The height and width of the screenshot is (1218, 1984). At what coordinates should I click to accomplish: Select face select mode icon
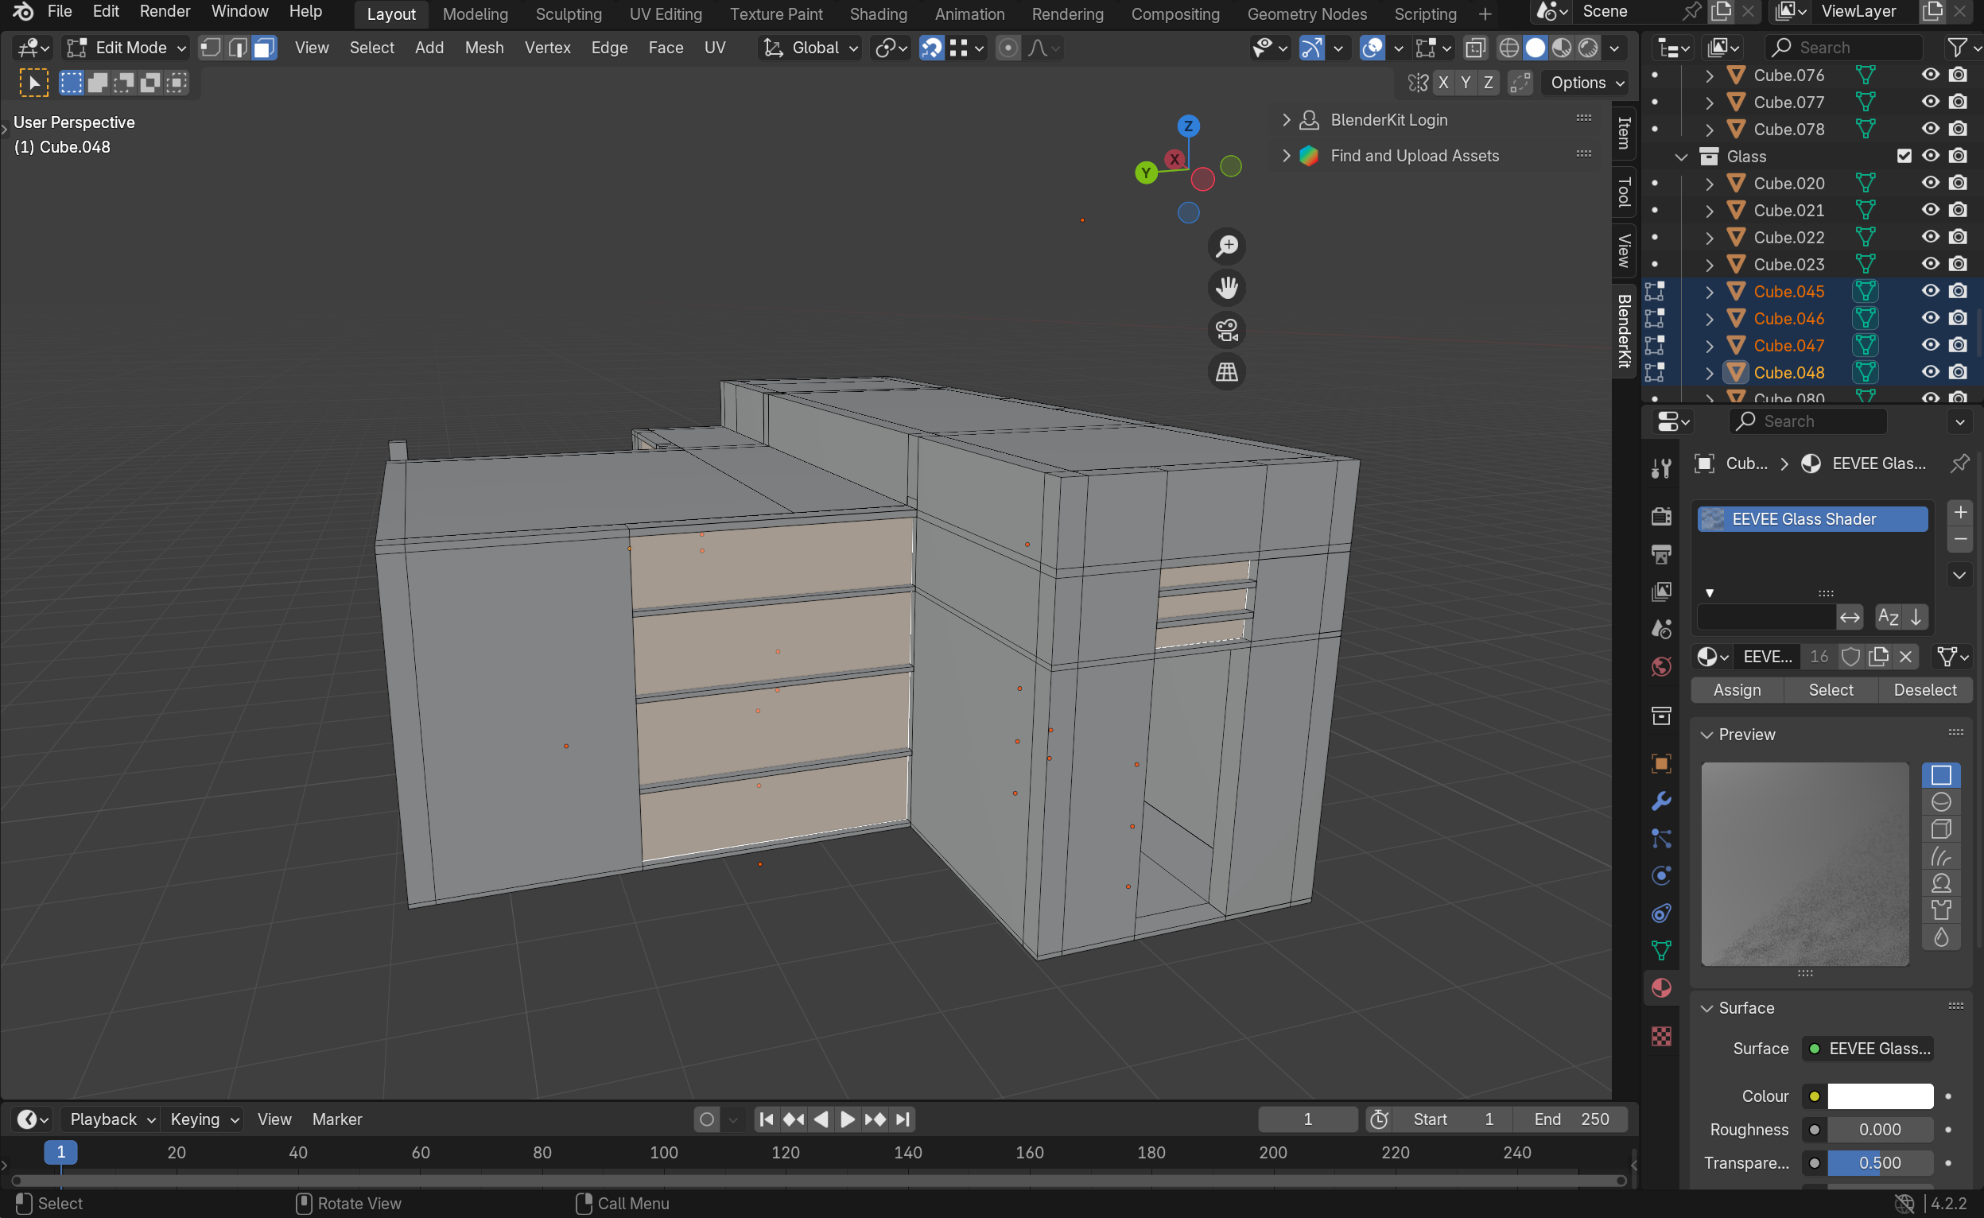[x=263, y=48]
